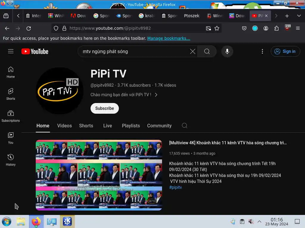Unmute the system volume tray icon

click(x=251, y=221)
